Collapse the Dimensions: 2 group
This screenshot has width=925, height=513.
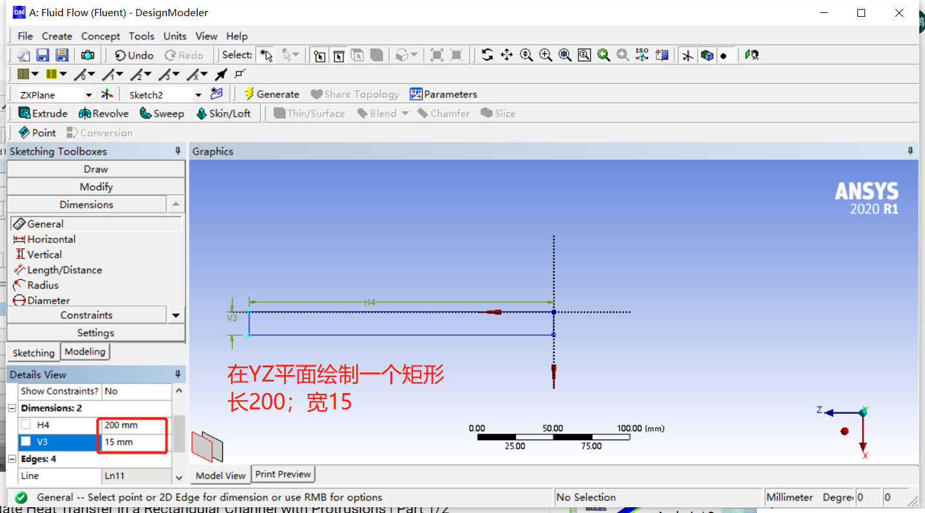tap(12, 408)
